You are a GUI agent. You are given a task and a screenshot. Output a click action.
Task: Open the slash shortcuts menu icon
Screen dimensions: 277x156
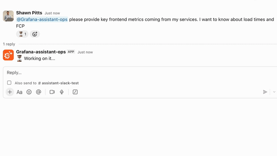pos(75,92)
